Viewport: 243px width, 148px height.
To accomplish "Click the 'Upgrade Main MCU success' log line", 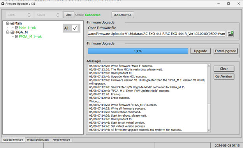I will pos(118,77).
